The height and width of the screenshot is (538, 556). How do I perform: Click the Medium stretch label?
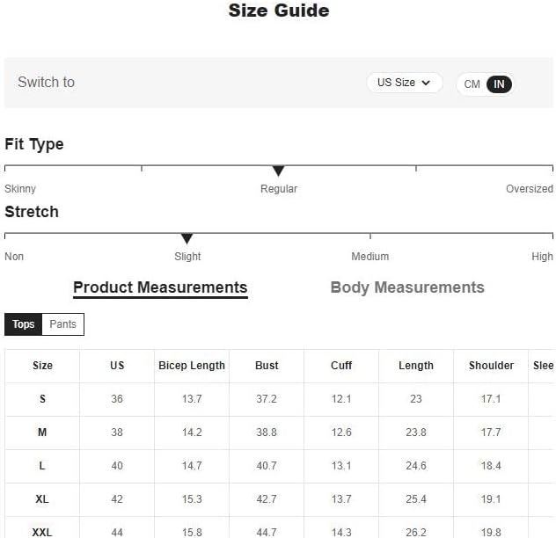(x=369, y=257)
